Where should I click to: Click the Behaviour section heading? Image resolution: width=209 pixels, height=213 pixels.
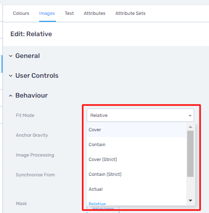[32, 96]
